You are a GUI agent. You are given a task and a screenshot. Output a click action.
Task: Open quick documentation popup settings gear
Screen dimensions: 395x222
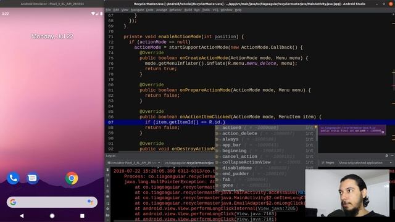(x=383, y=132)
